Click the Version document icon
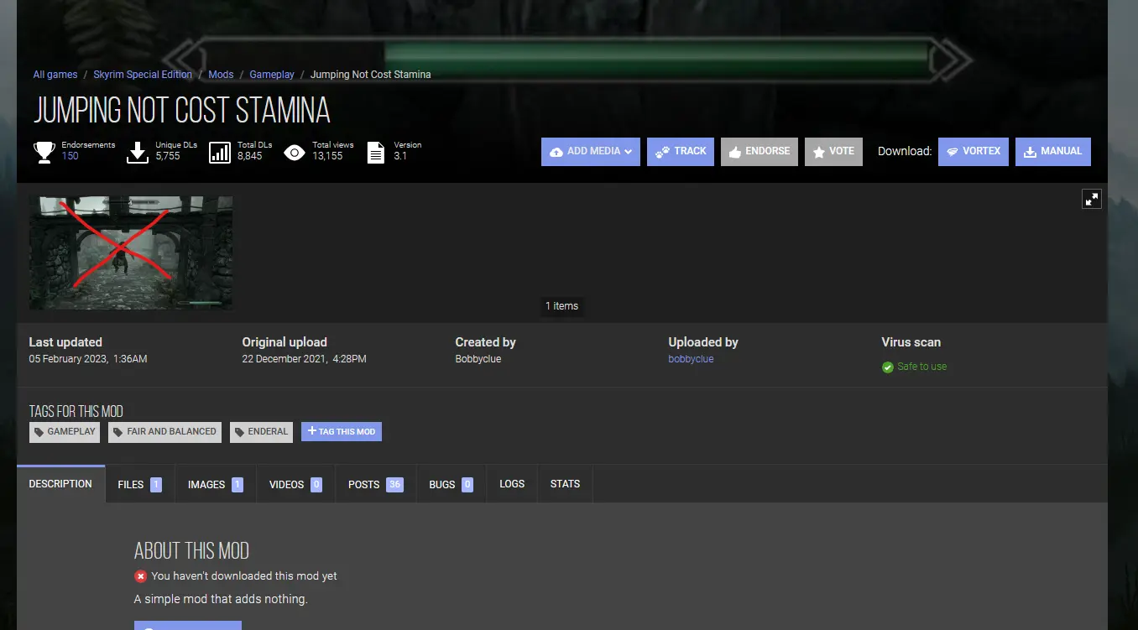The height and width of the screenshot is (630, 1138). click(x=378, y=152)
